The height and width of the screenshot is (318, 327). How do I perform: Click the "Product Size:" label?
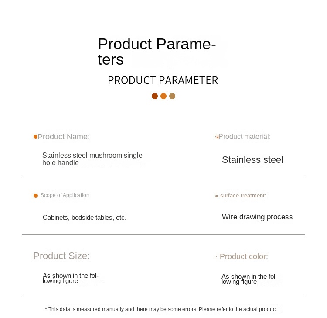point(61,256)
